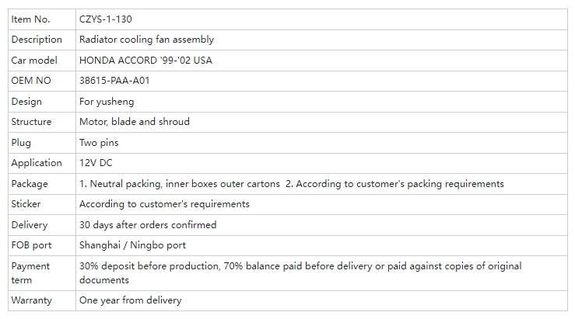Select the "Radiator cooling fan assembly" description cell
Screen dimensions: 575x319
146,40
